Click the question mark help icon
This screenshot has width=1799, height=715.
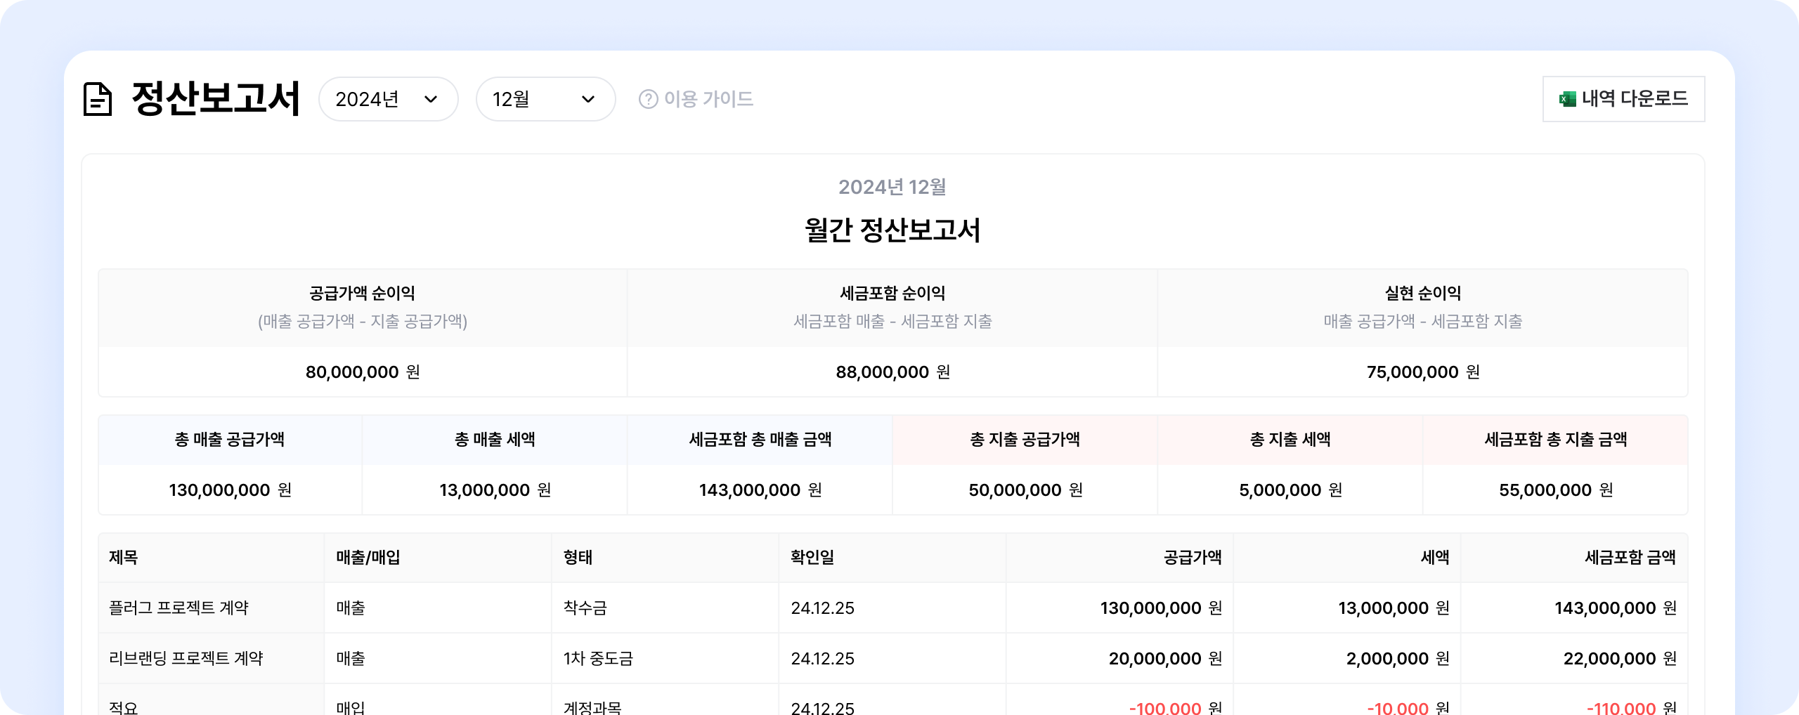pyautogui.click(x=648, y=99)
